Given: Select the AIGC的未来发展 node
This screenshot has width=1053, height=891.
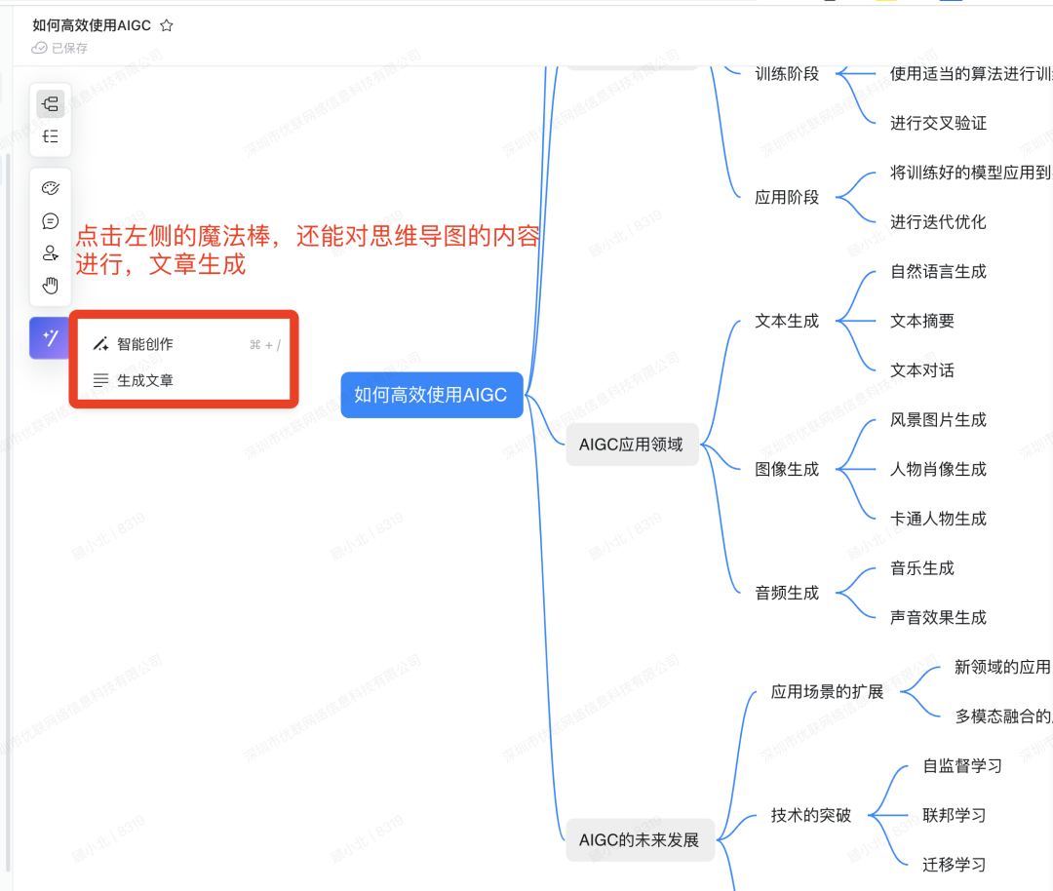Looking at the screenshot, I should click(640, 840).
